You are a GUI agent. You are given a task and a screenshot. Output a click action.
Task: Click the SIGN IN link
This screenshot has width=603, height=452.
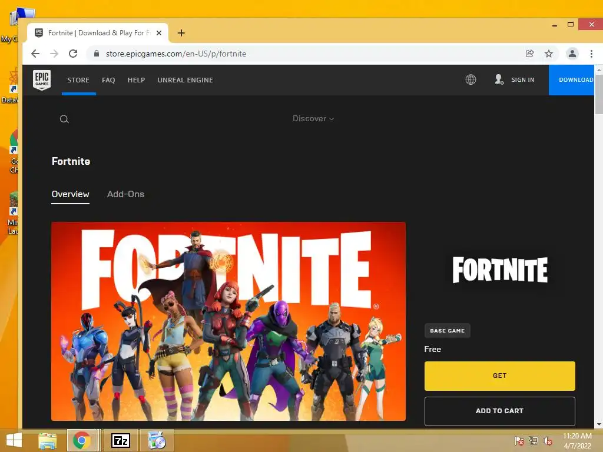(x=523, y=79)
